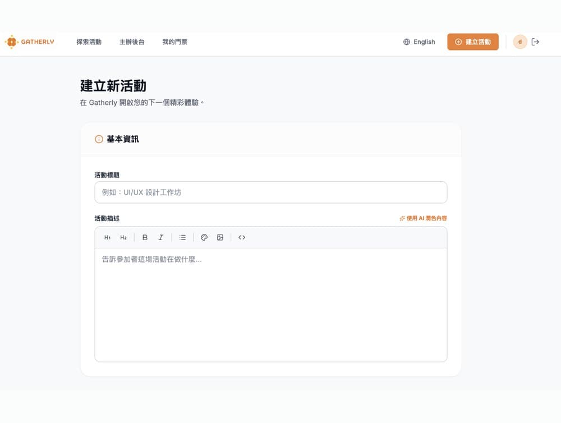Viewport: 561px width, 423px height.
Task: Click the 基本資訊 section title
Action: pyautogui.click(x=123, y=139)
